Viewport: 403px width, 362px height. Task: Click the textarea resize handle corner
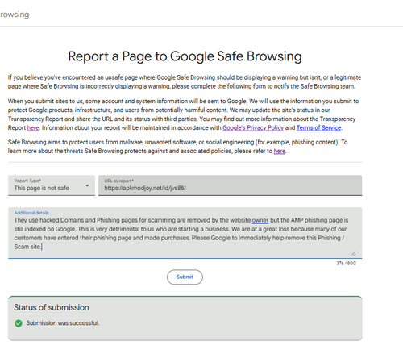pyautogui.click(x=354, y=253)
